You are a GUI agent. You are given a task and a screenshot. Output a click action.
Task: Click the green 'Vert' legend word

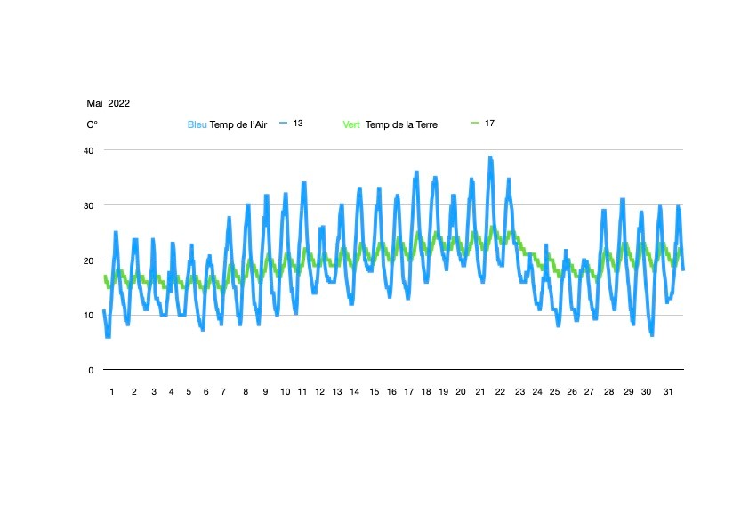(x=351, y=124)
